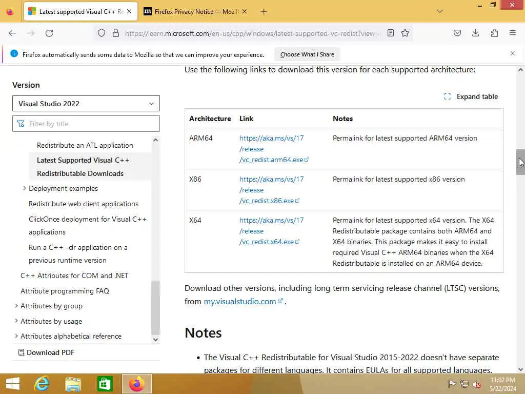
Task: Click the address bar URL field
Action: 251,33
